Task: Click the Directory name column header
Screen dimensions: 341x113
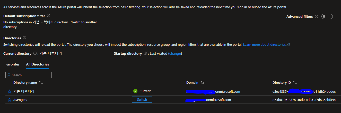Action: (x=25, y=83)
